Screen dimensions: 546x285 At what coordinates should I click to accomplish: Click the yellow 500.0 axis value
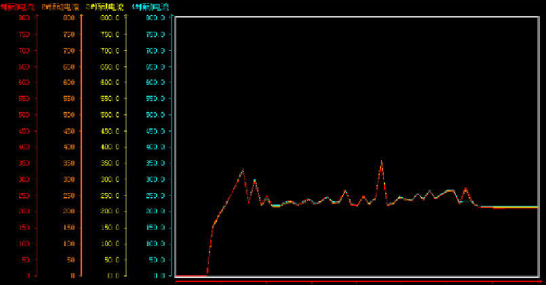pyautogui.click(x=110, y=115)
